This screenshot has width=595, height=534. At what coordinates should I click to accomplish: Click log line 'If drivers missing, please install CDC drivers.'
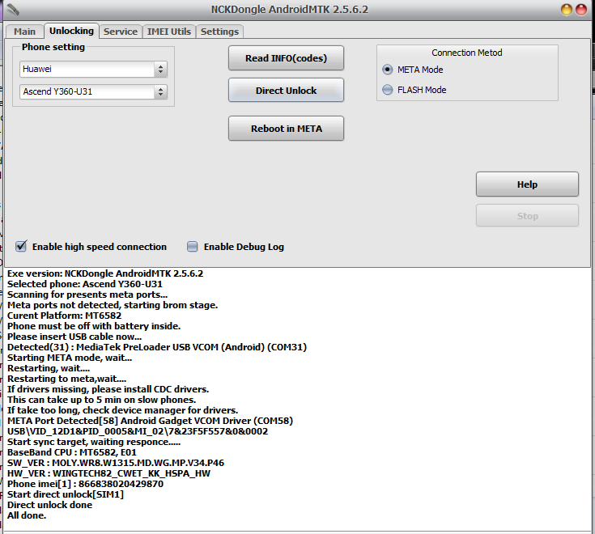108,389
